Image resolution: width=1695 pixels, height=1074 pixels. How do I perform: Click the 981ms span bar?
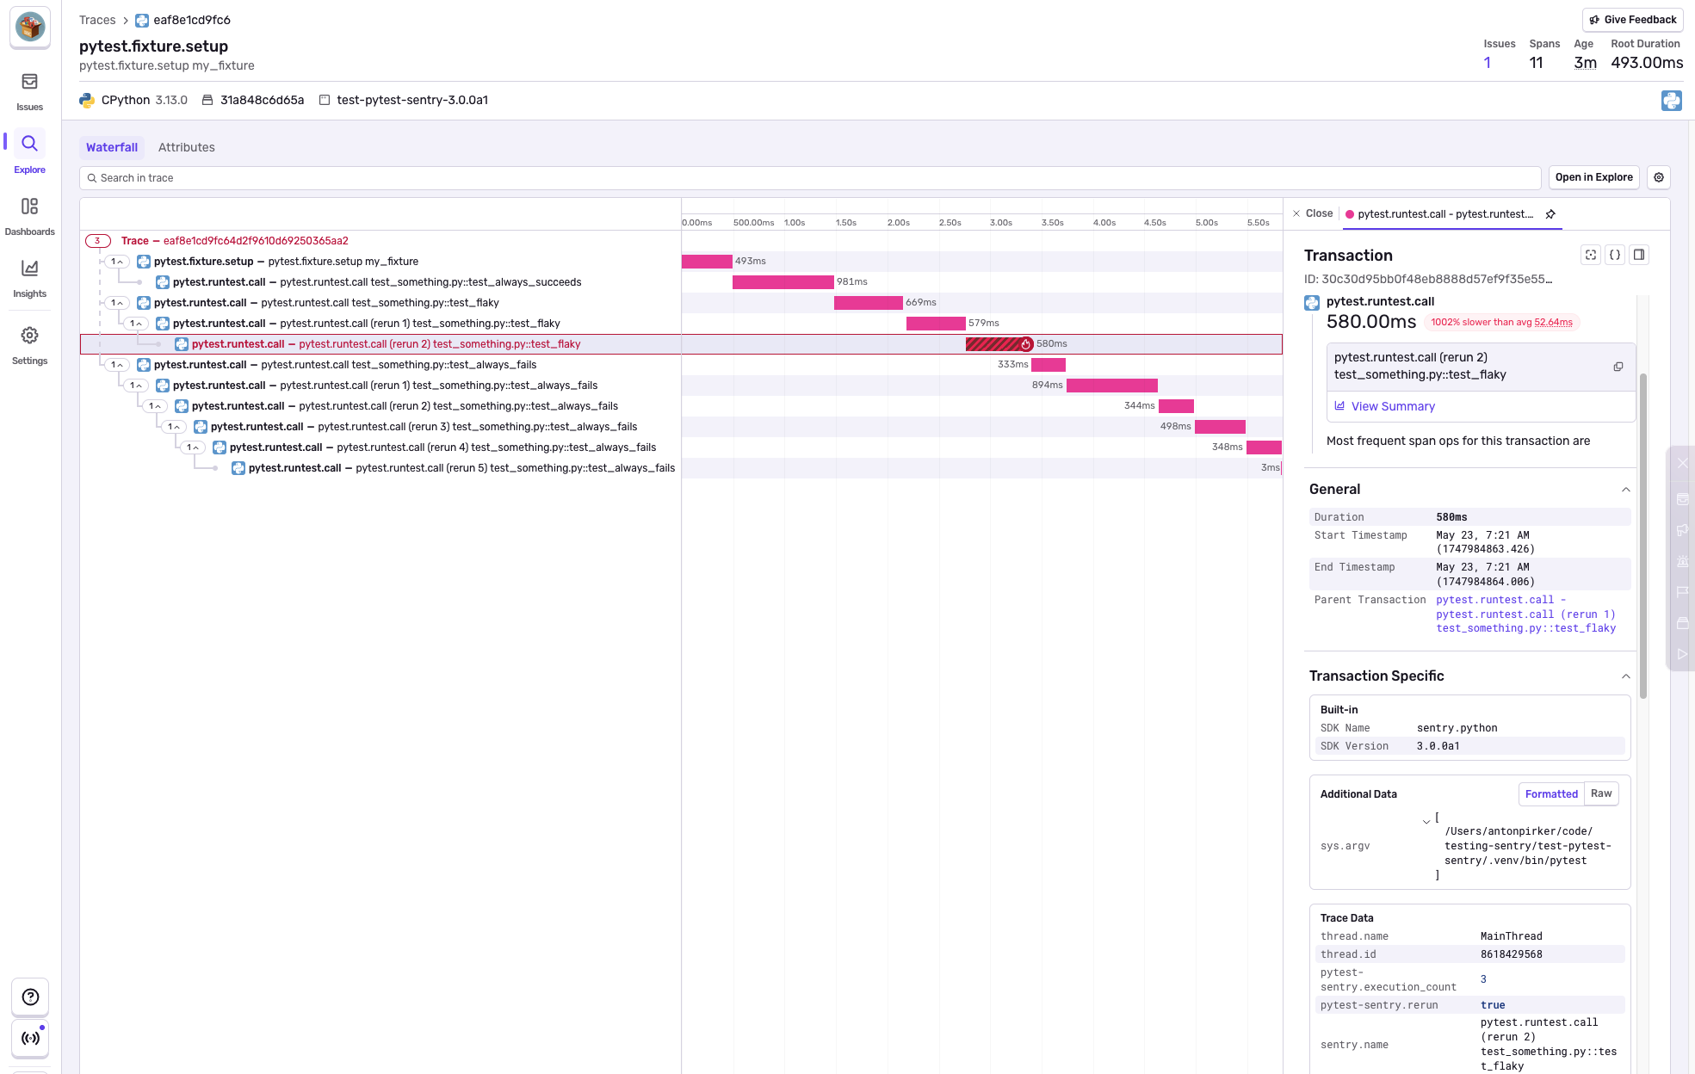pyautogui.click(x=783, y=282)
